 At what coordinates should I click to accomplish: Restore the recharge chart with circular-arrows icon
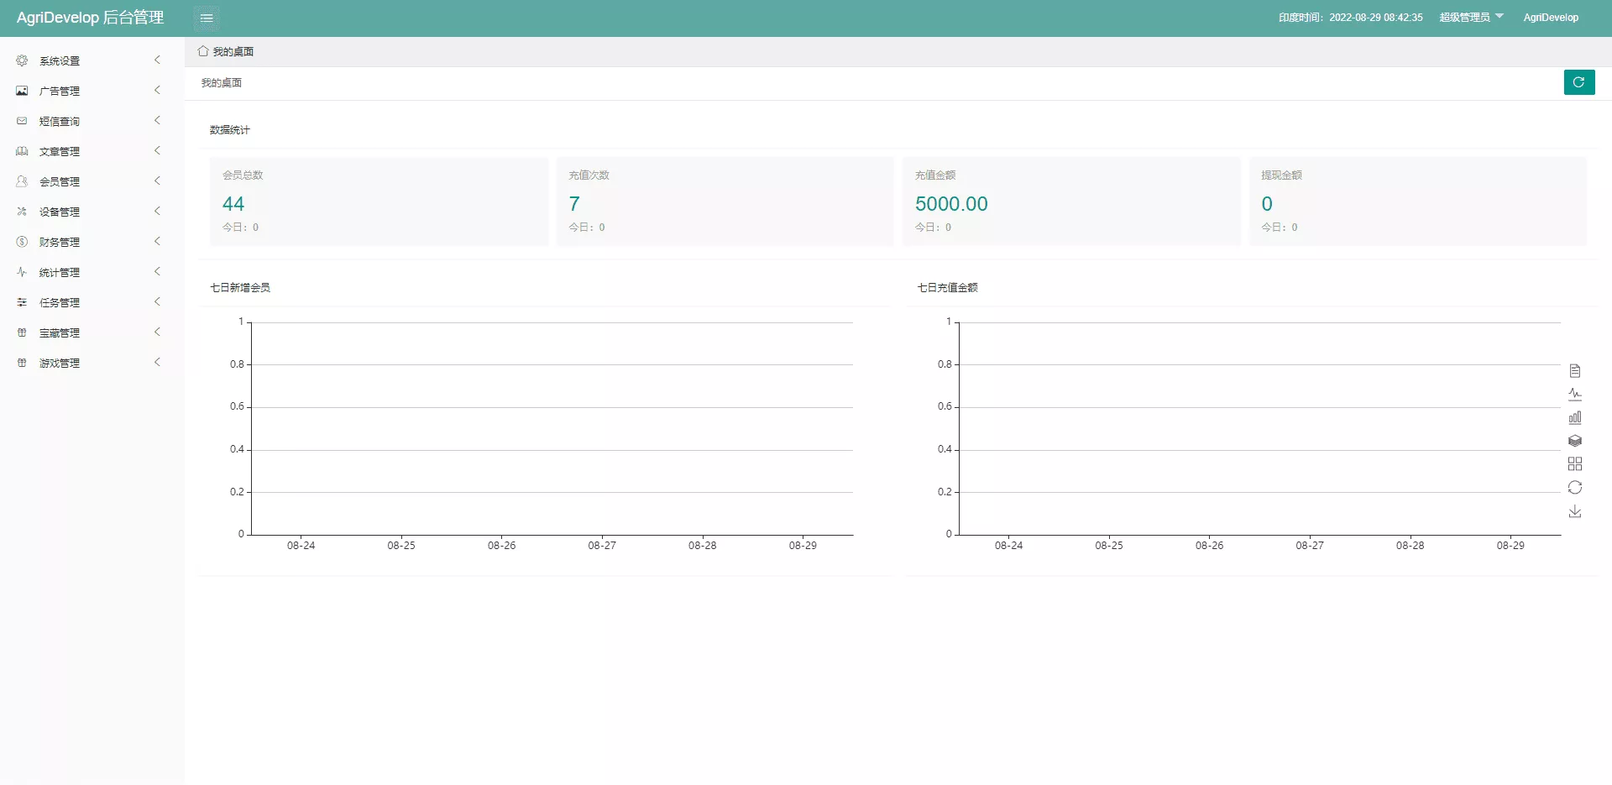[x=1575, y=488]
